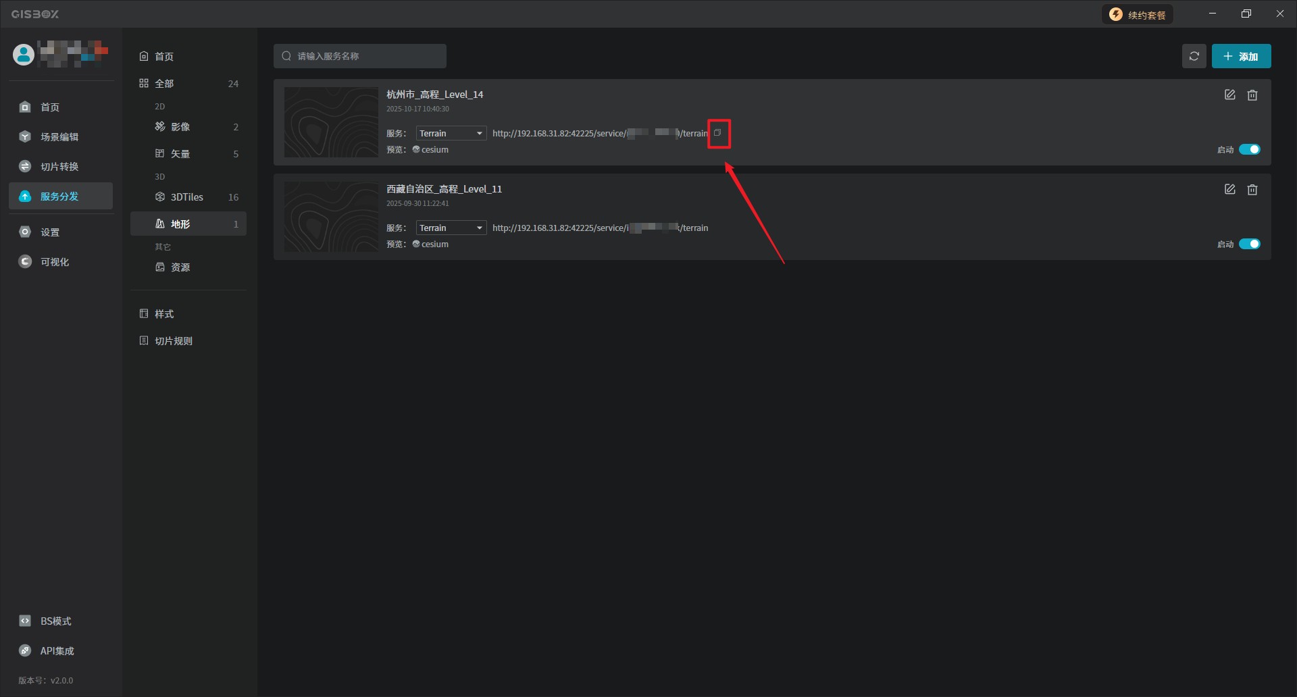1297x697 pixels.
Task: Click the user avatar icon
Action: point(24,55)
